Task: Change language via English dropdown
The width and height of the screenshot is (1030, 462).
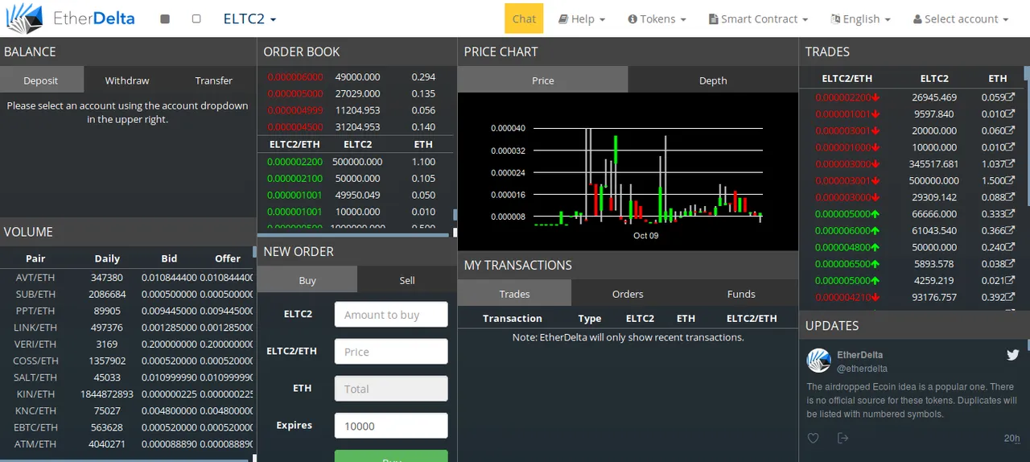Action: coord(860,19)
